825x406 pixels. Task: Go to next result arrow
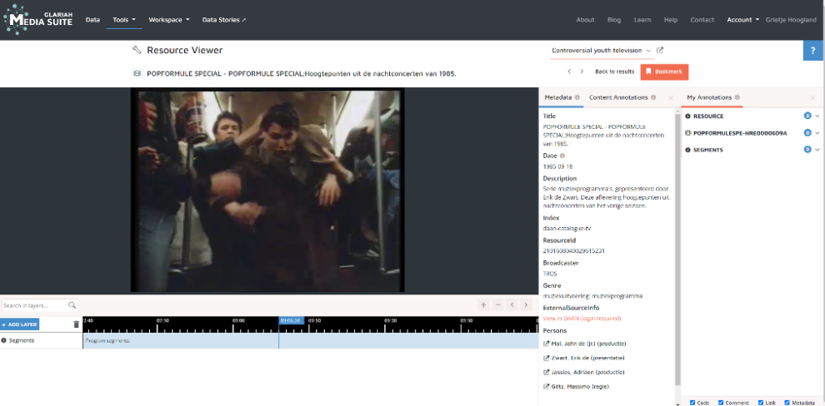coord(582,72)
